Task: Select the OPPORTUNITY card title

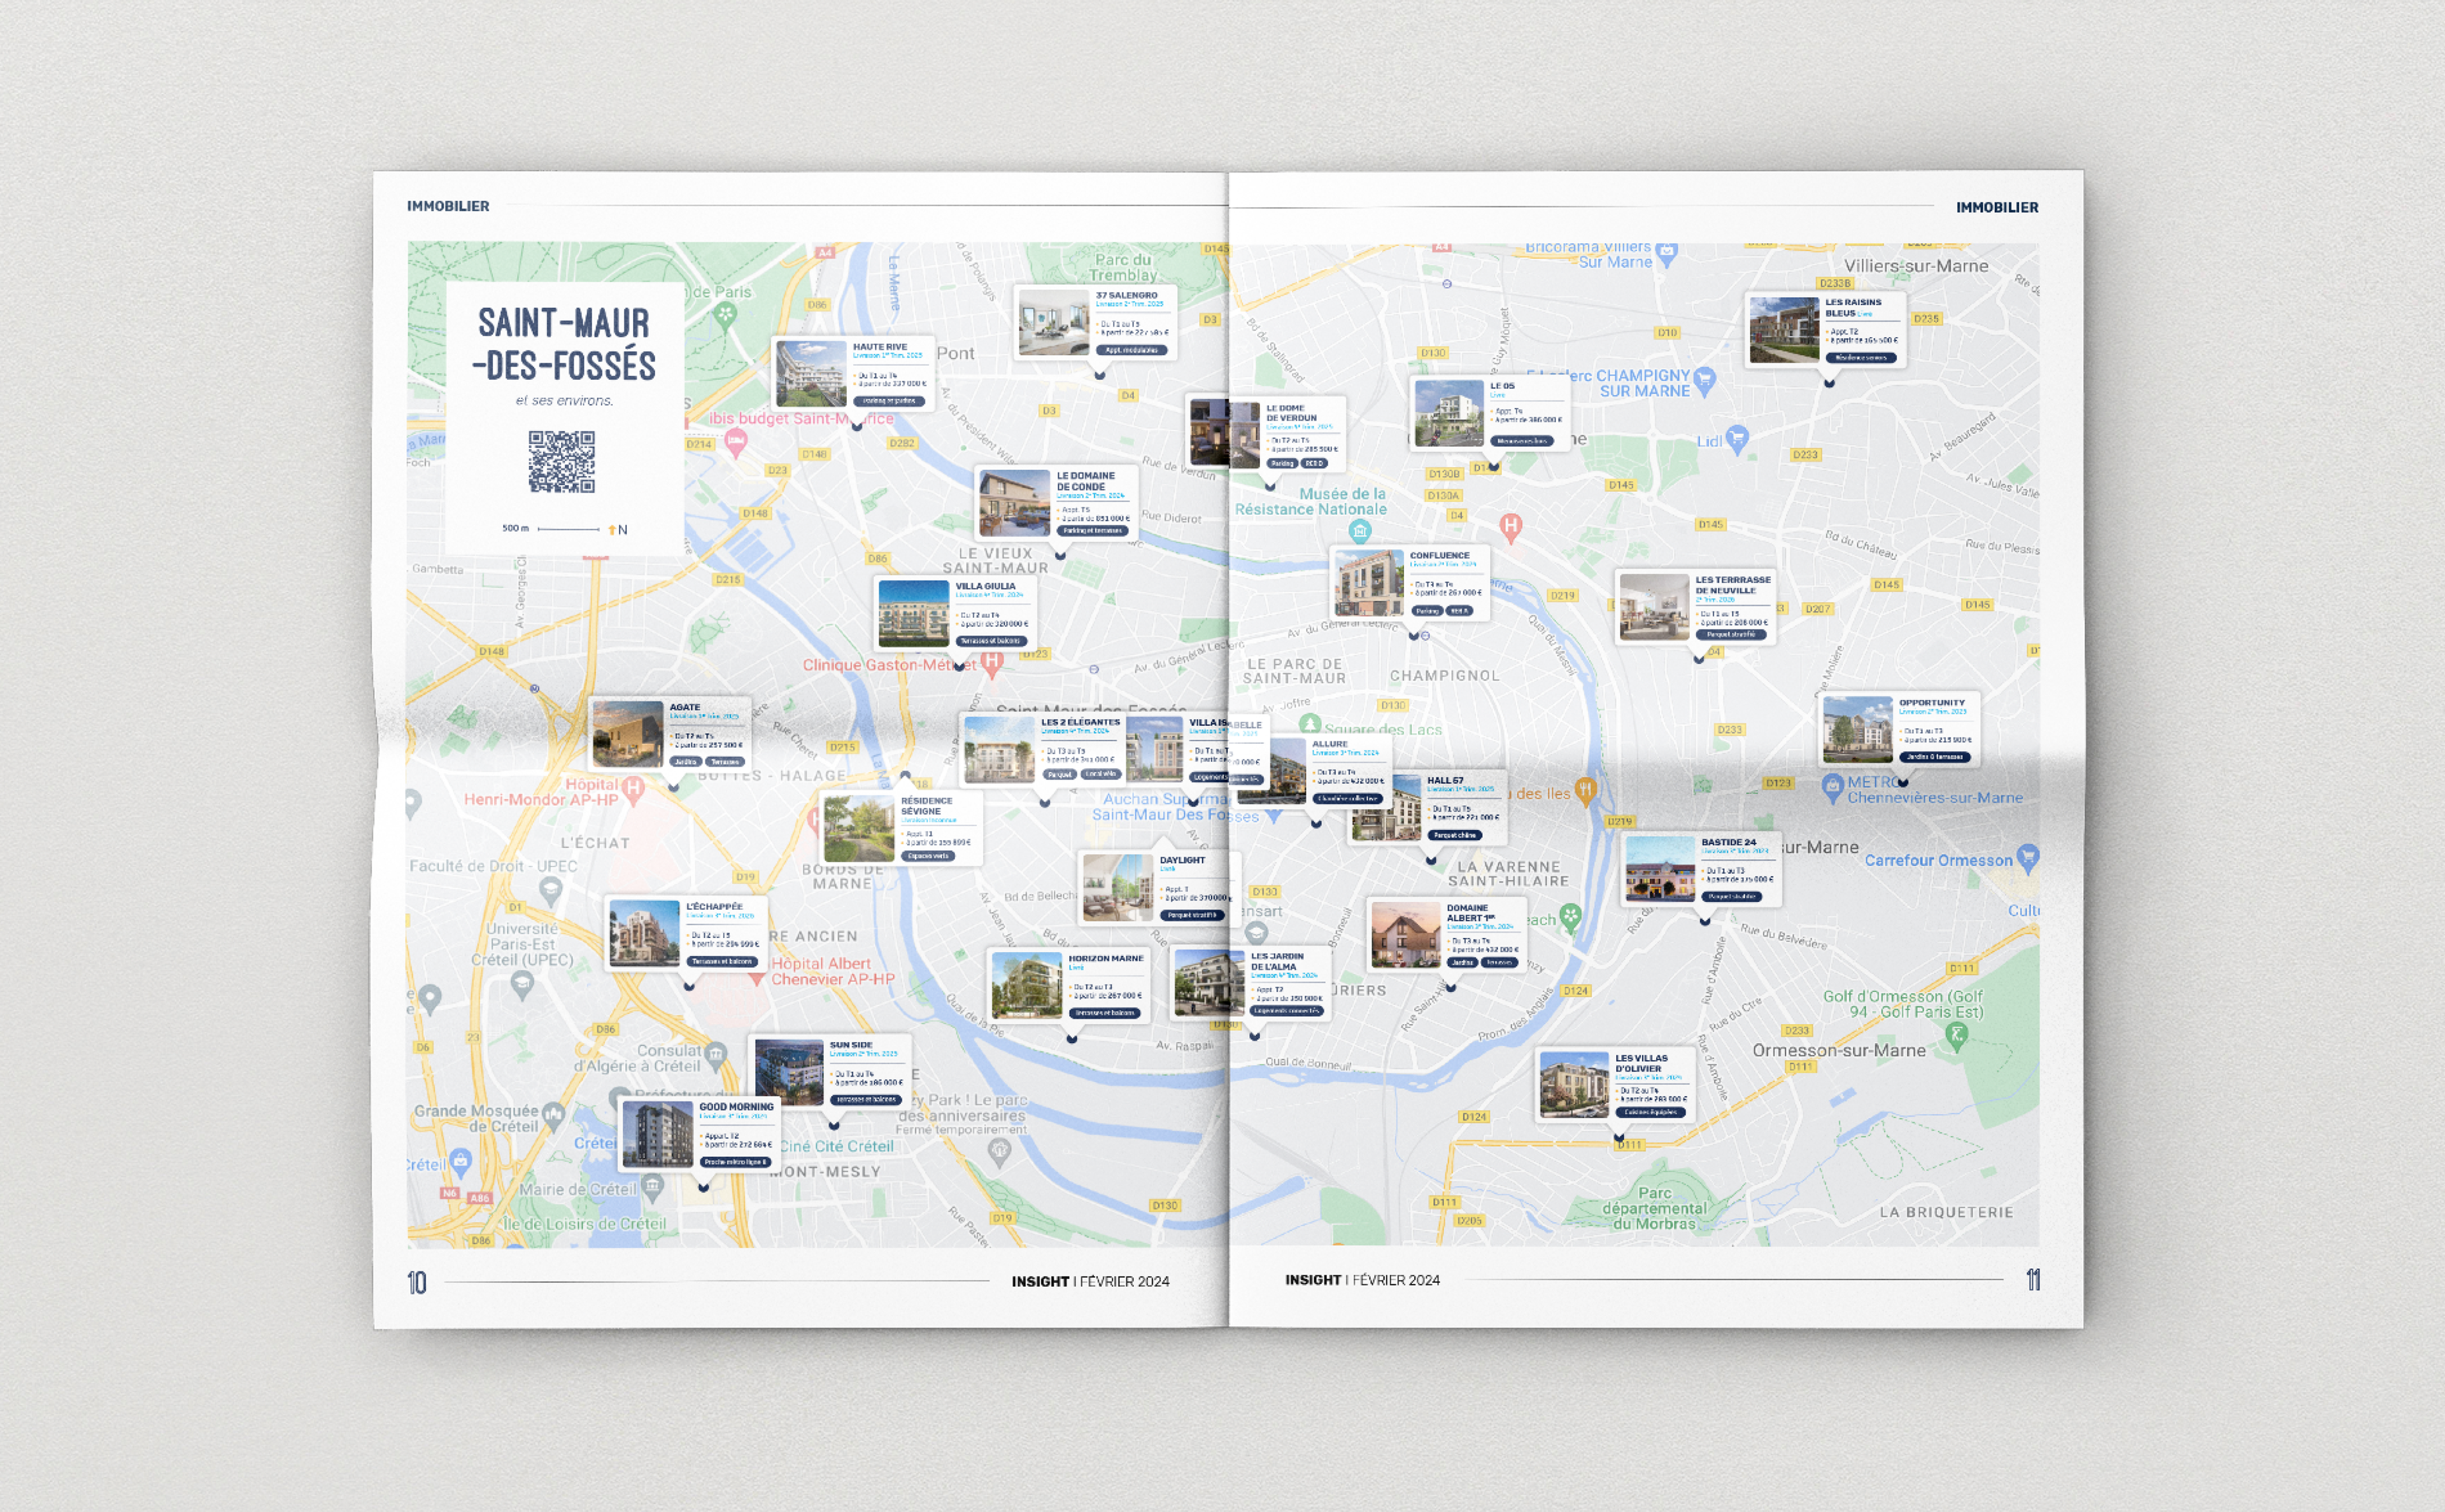Action: click(1932, 703)
